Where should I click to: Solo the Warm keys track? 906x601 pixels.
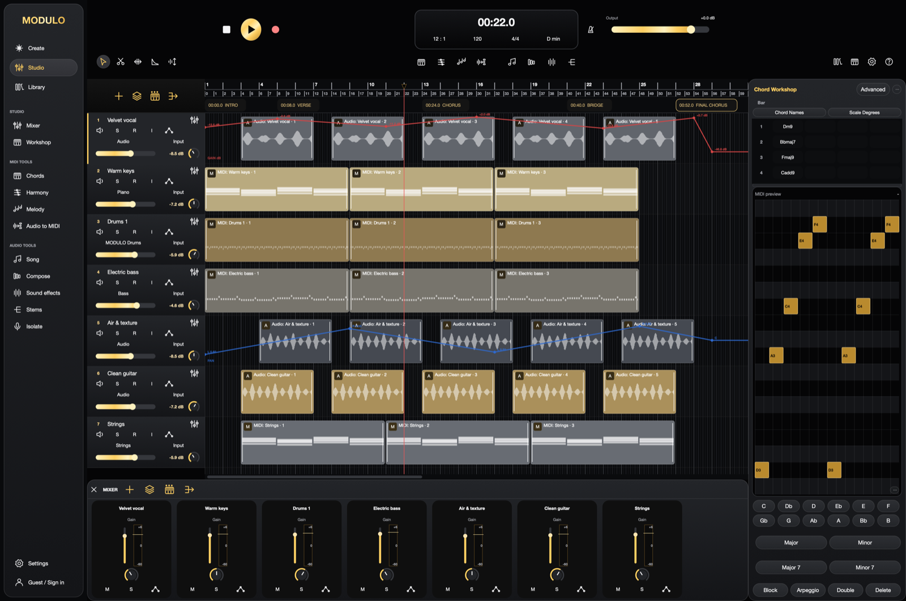tap(117, 182)
